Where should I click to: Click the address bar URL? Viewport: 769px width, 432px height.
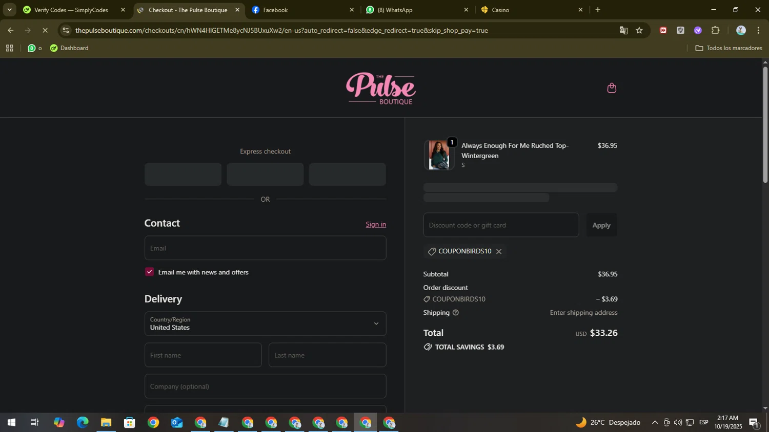[281, 30]
